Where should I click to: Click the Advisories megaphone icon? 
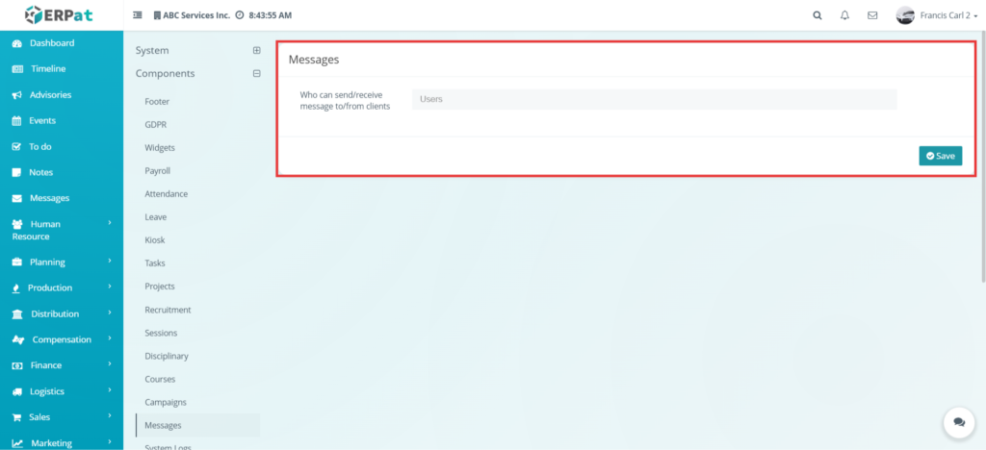coord(17,95)
